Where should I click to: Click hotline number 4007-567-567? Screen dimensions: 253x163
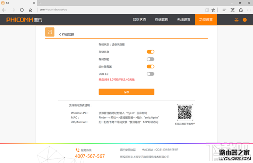tap(90, 156)
